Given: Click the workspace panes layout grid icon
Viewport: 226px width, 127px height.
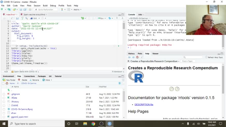Looking at the screenshot, I should [69, 10].
